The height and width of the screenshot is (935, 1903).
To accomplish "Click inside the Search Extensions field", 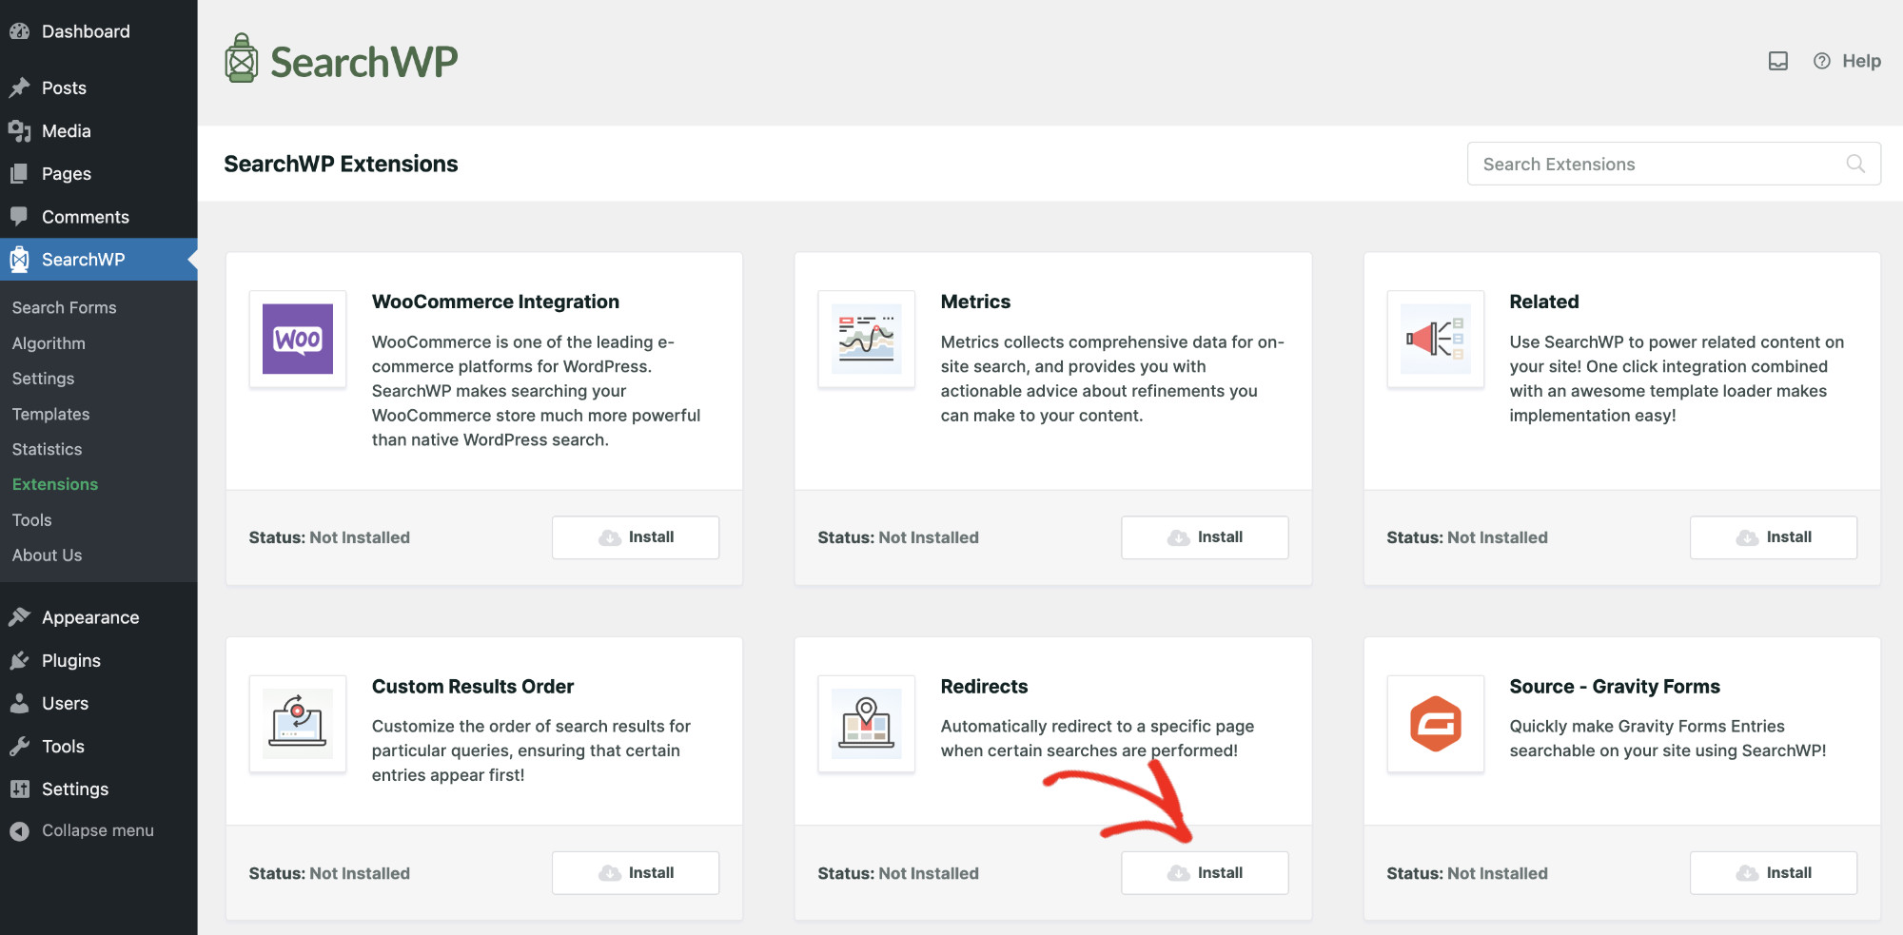I will [x=1656, y=164].
